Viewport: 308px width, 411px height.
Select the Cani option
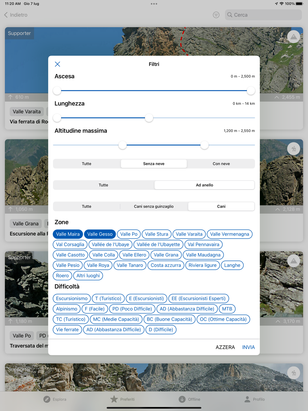pos(221,206)
